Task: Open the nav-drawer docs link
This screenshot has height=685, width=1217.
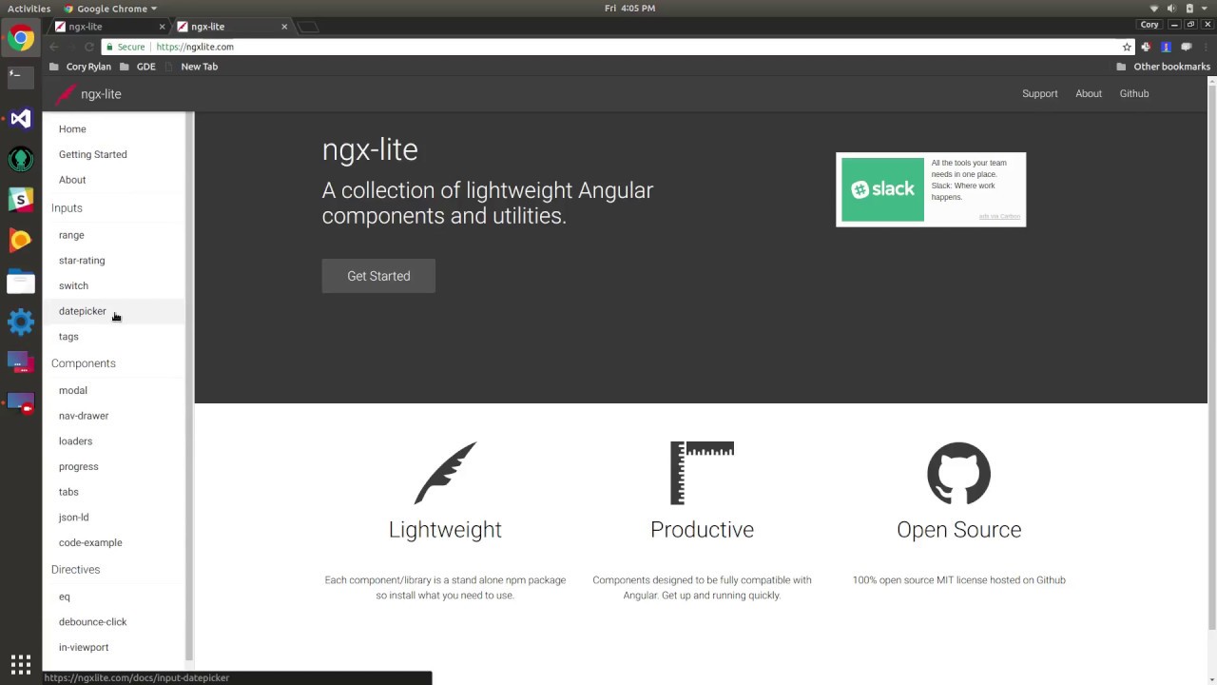Action: point(84,416)
